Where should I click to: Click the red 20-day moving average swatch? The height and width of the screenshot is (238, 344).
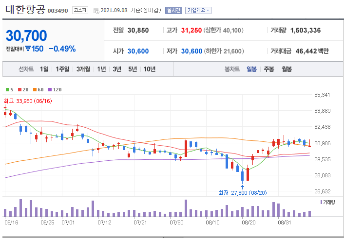(x=20, y=90)
